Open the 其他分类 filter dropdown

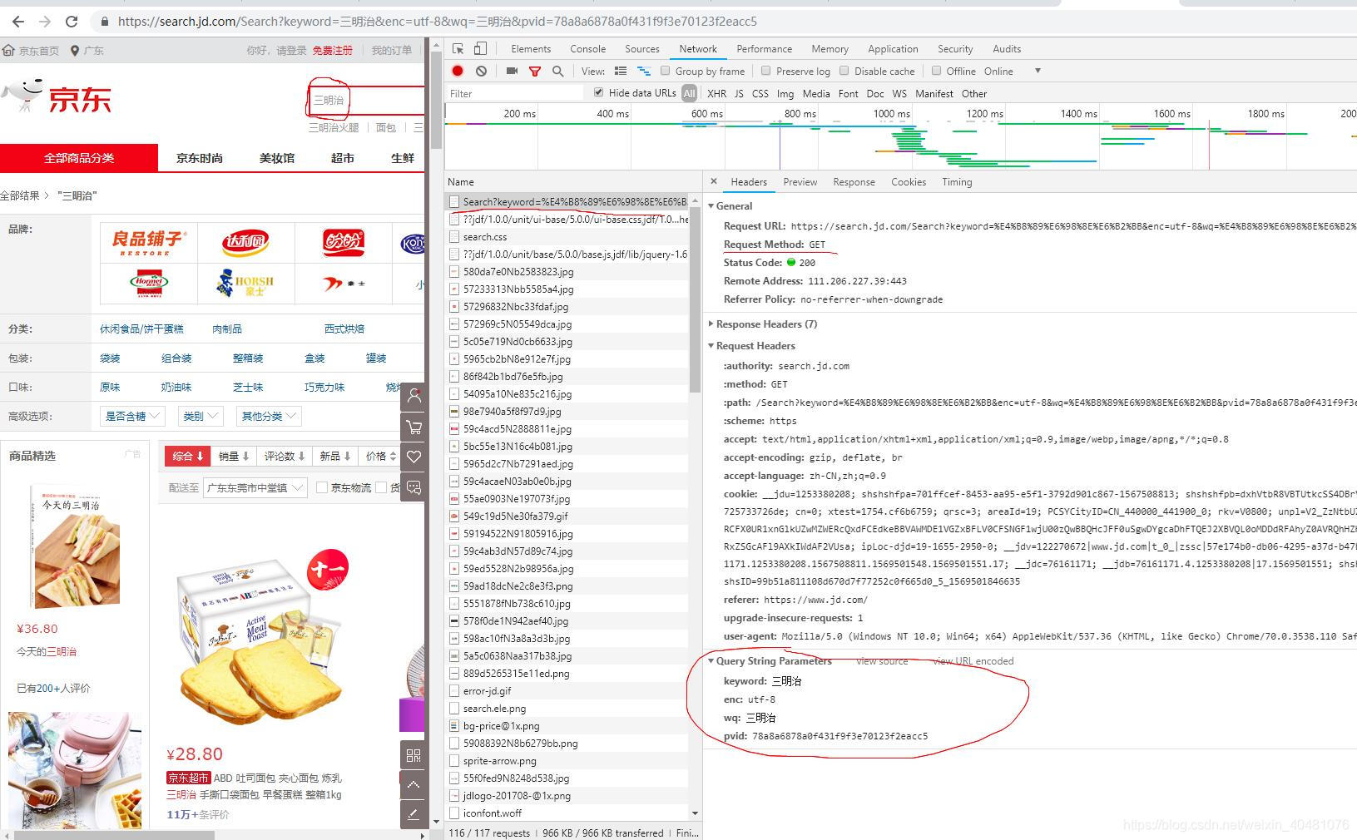click(268, 416)
